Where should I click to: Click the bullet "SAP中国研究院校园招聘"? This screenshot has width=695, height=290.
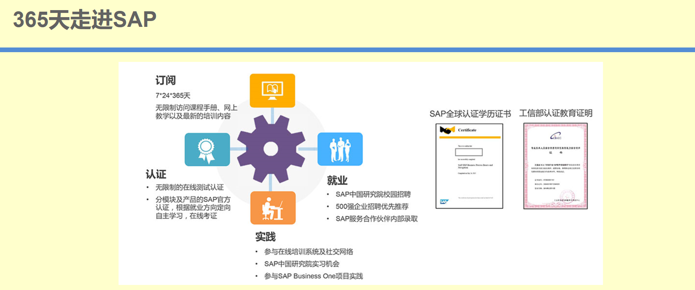[x=373, y=194]
